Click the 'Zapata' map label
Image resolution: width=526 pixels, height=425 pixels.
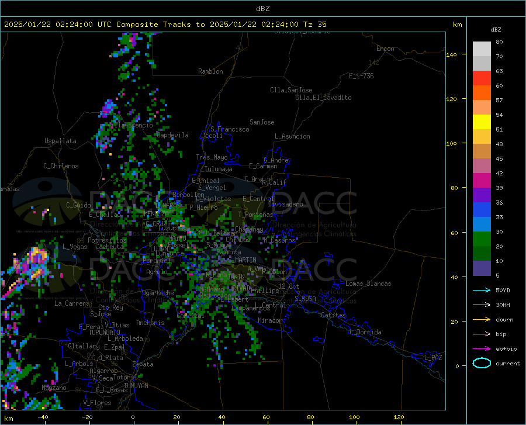[x=143, y=364]
